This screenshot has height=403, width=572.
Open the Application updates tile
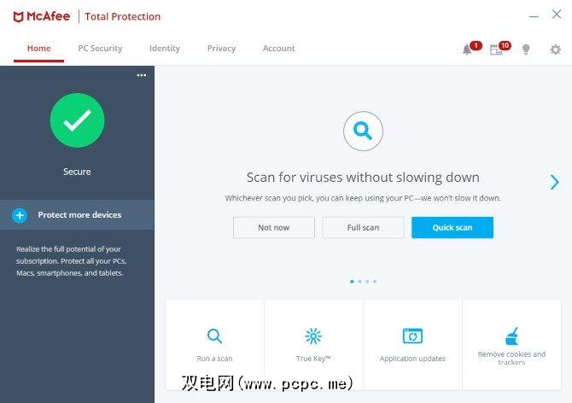click(412, 345)
